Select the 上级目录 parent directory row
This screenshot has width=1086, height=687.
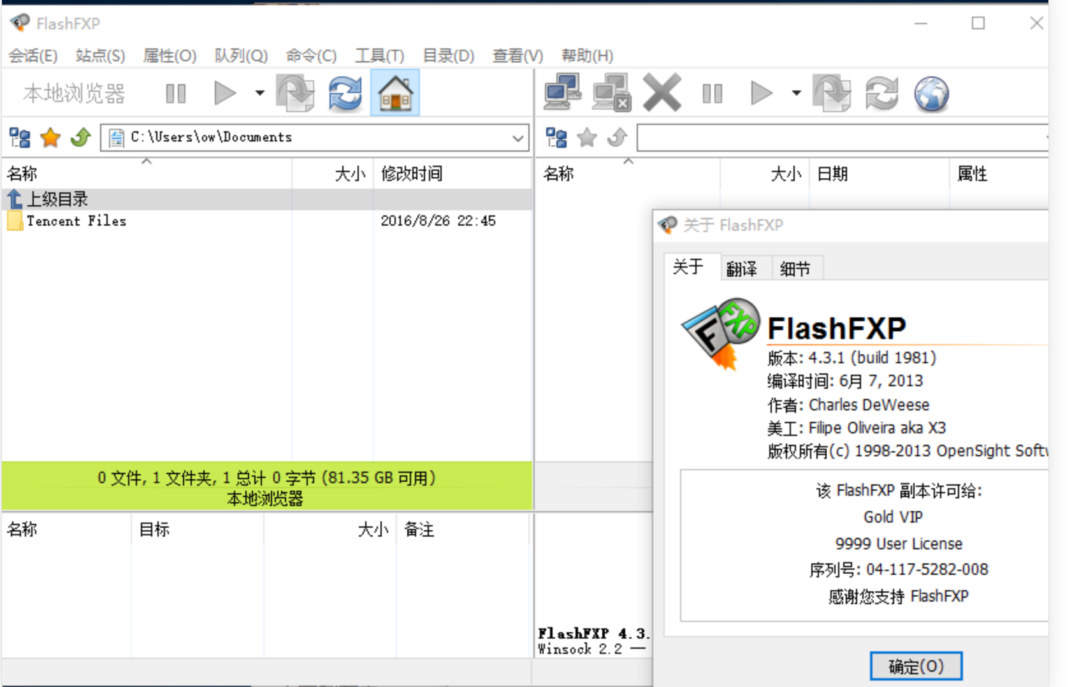(267, 199)
